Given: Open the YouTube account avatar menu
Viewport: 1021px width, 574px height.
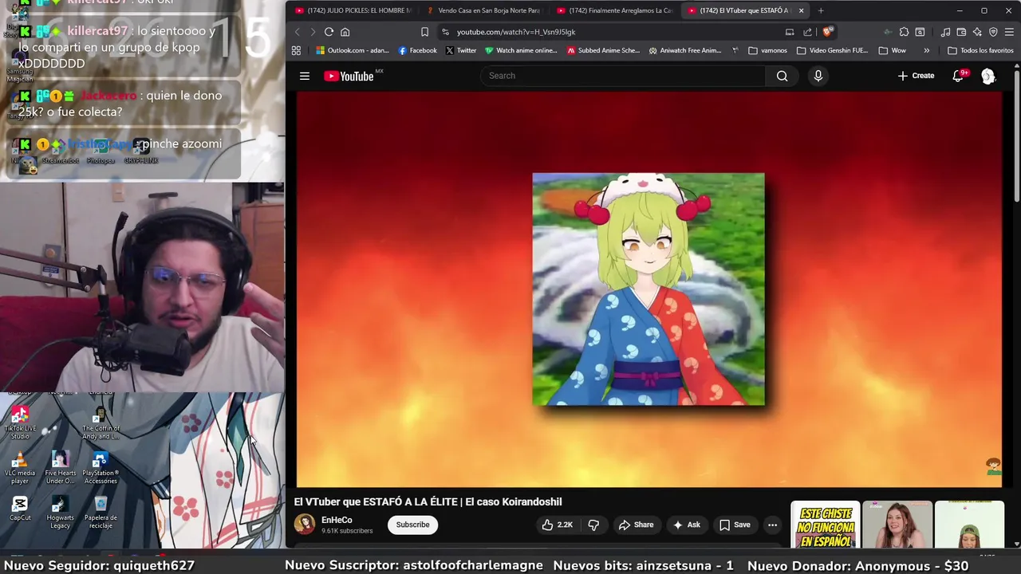Looking at the screenshot, I should click(988, 76).
